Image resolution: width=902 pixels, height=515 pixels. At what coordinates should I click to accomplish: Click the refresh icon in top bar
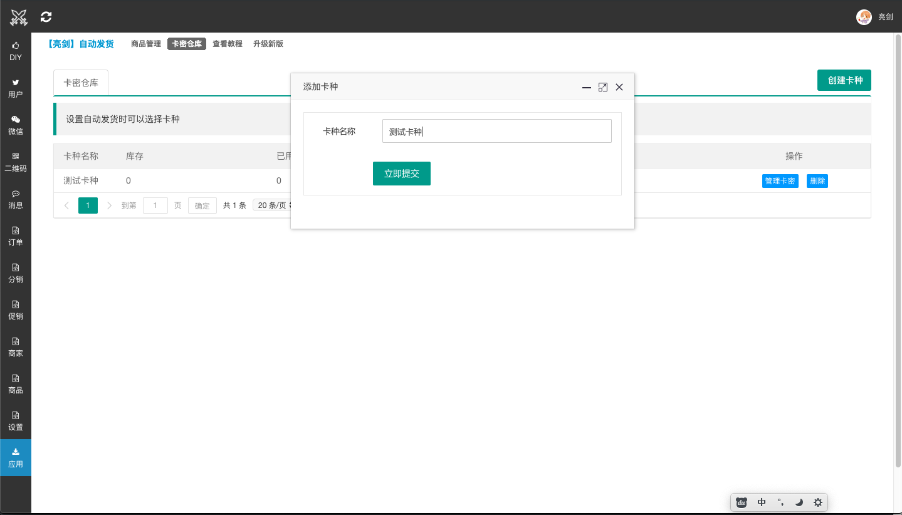click(x=46, y=17)
